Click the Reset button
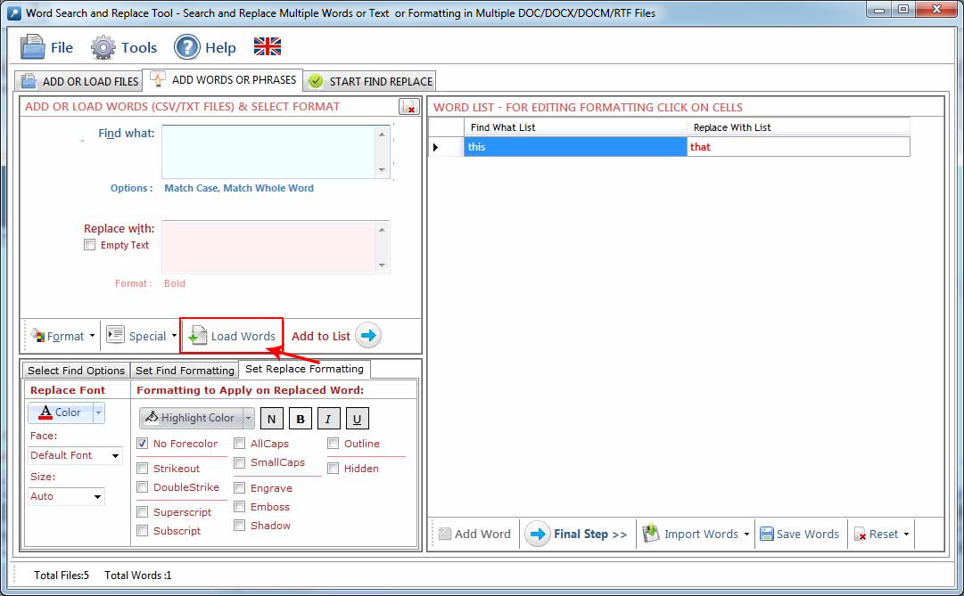964x596 pixels. pos(877,534)
